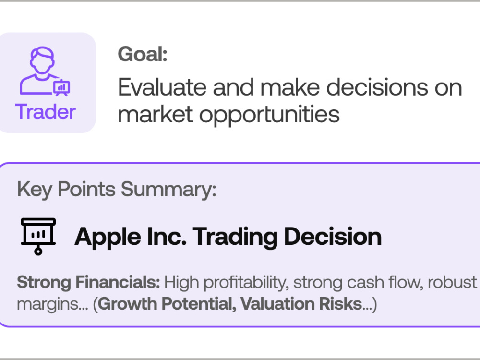480x360 pixels.
Task: Open the presentation board icon beside Apple Inc.
Action: [38, 236]
